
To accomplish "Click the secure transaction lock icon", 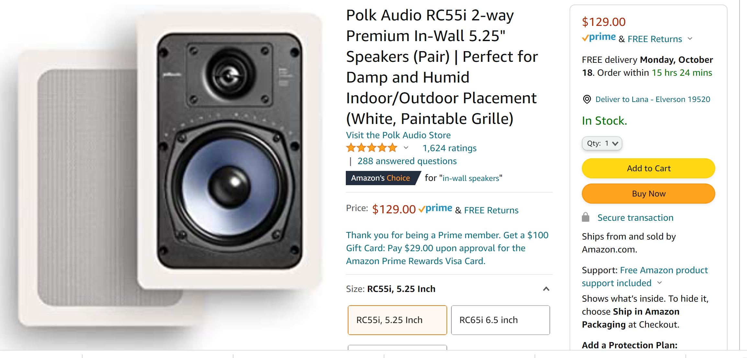I will pyautogui.click(x=585, y=217).
